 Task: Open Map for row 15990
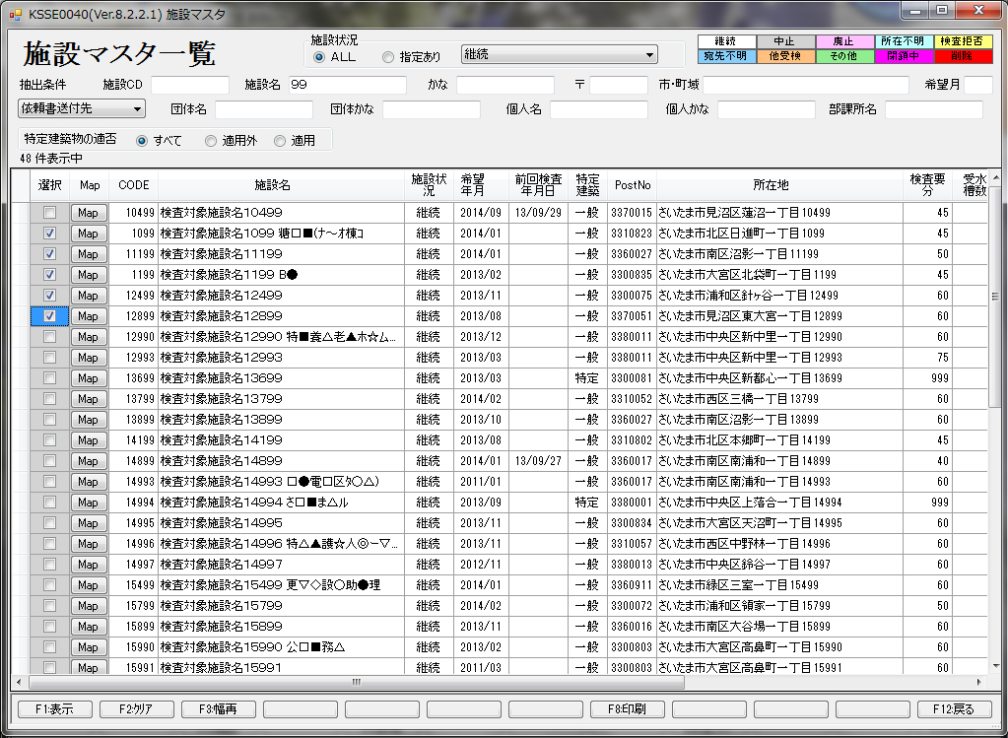[88, 647]
